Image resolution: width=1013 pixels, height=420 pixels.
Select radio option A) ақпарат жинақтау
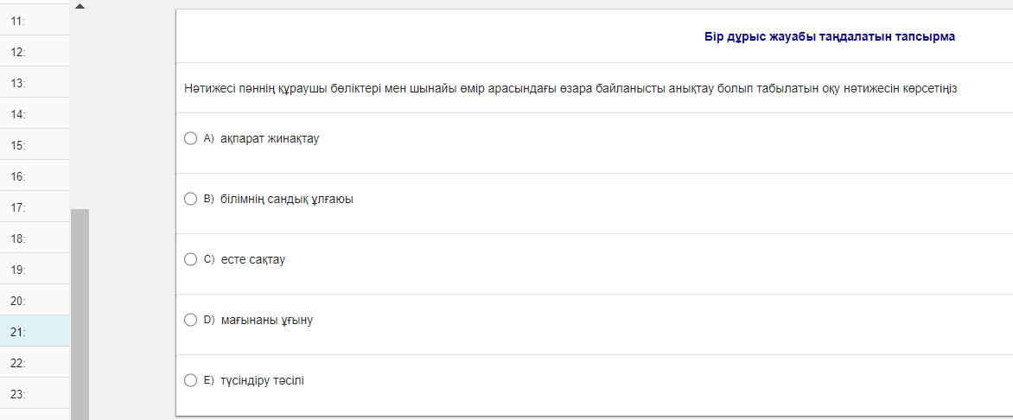point(191,138)
